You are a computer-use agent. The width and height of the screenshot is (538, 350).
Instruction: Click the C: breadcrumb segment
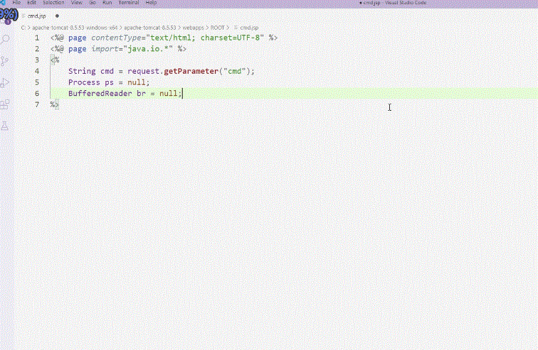(x=23, y=28)
